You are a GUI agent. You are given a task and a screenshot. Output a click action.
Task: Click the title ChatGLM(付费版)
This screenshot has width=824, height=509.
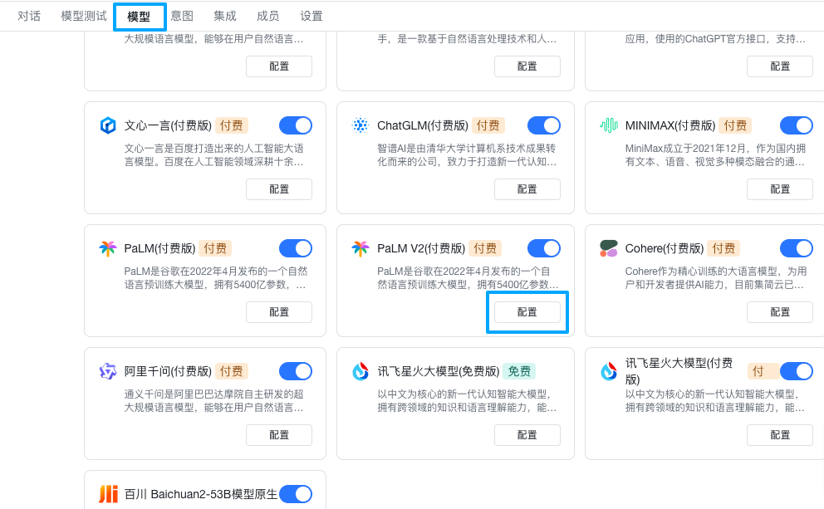423,125
